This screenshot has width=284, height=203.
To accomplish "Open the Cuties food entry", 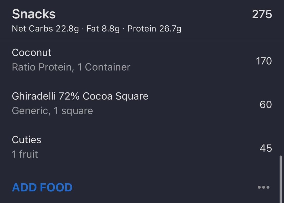I will [27, 140].
